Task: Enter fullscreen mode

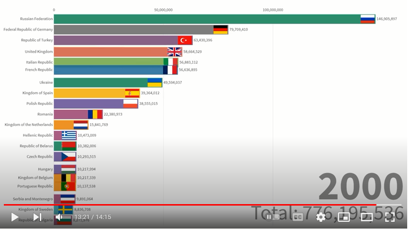Action: tap(390, 217)
